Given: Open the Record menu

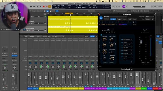Looking at the screenshot, I should [x=31, y=1].
